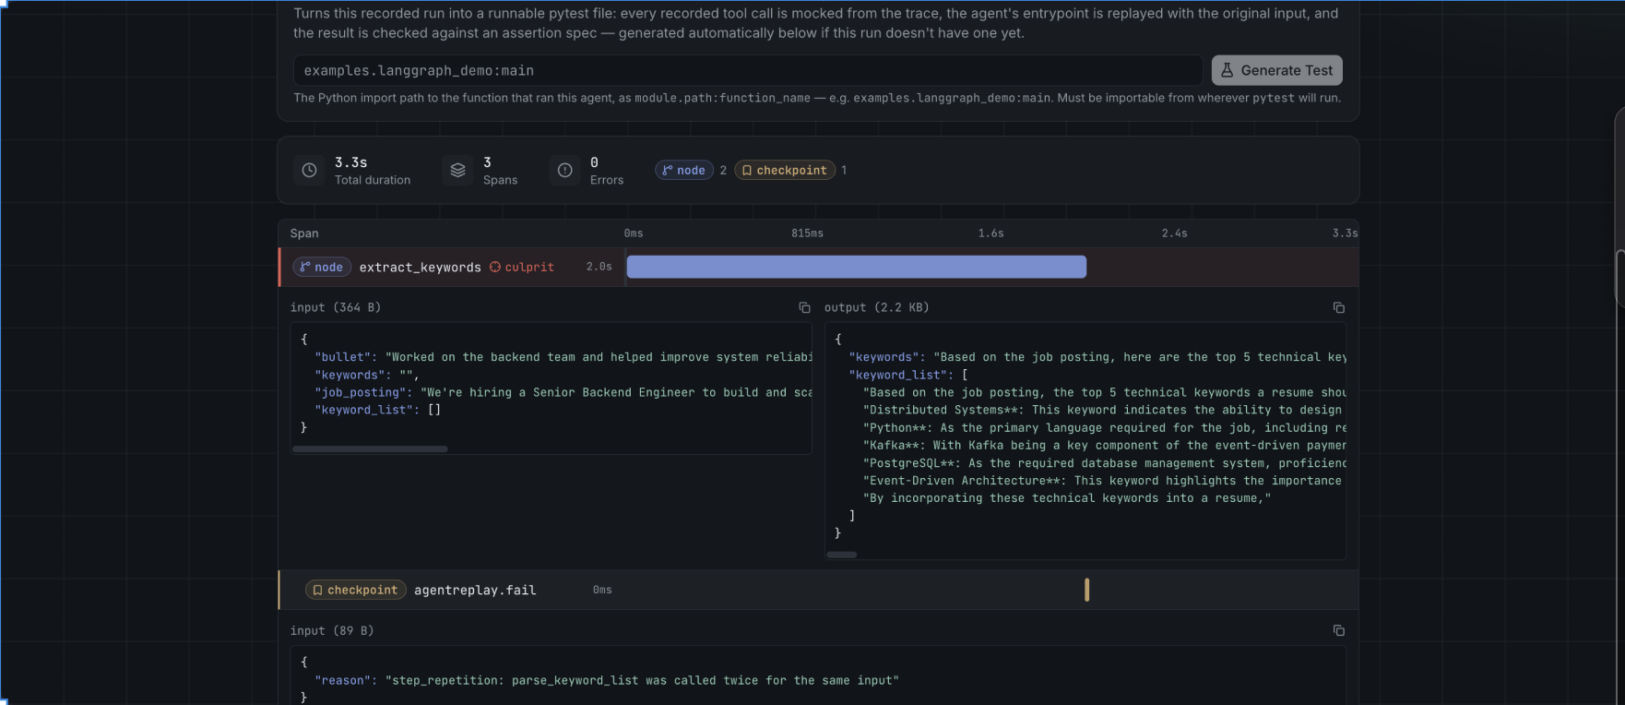Viewport: 1625px width, 705px height.
Task: Click the "1.6s" timeline tick label
Action: pyautogui.click(x=990, y=233)
